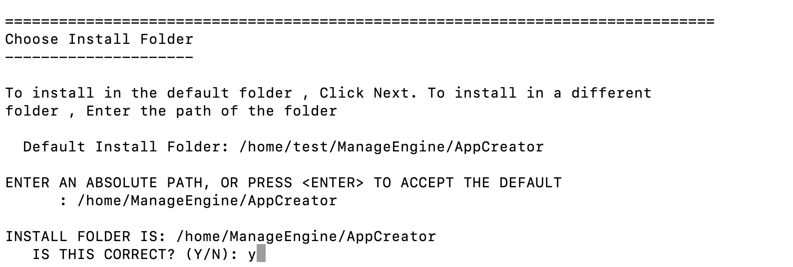Click the "TO ACCEPT THE DEFAULT" text
Screen dimensions: 793x267
pyautogui.click(x=467, y=183)
